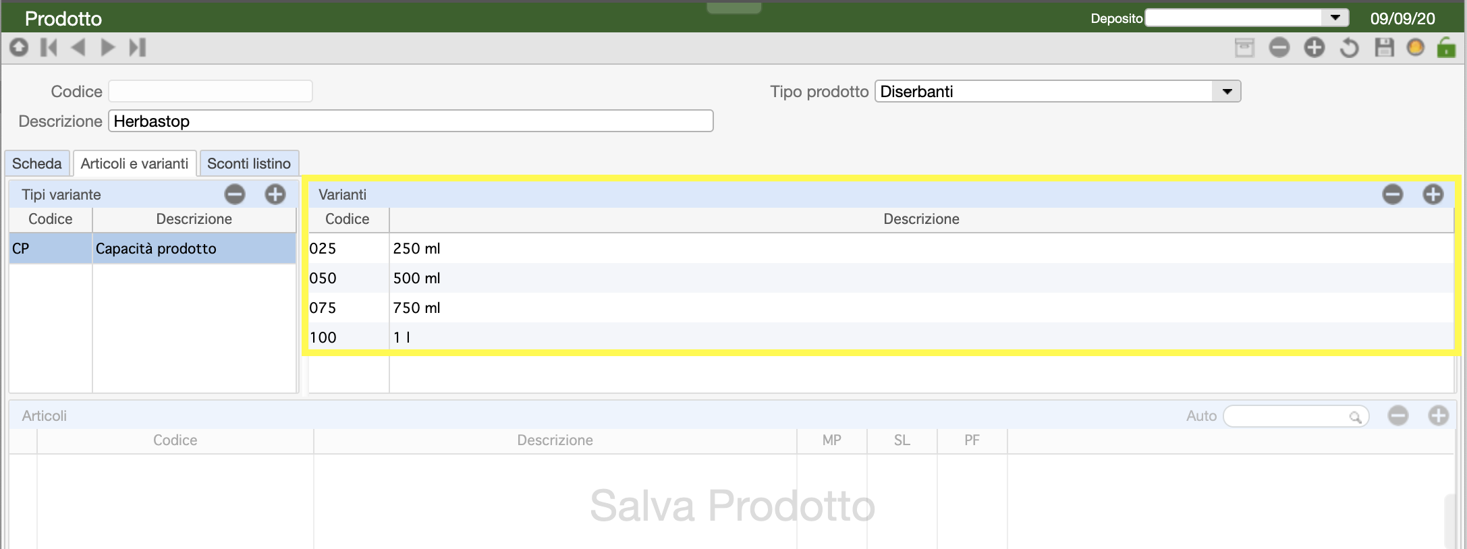Click the Capacità prodotto description cell
The image size is (1467, 549).
coord(194,248)
